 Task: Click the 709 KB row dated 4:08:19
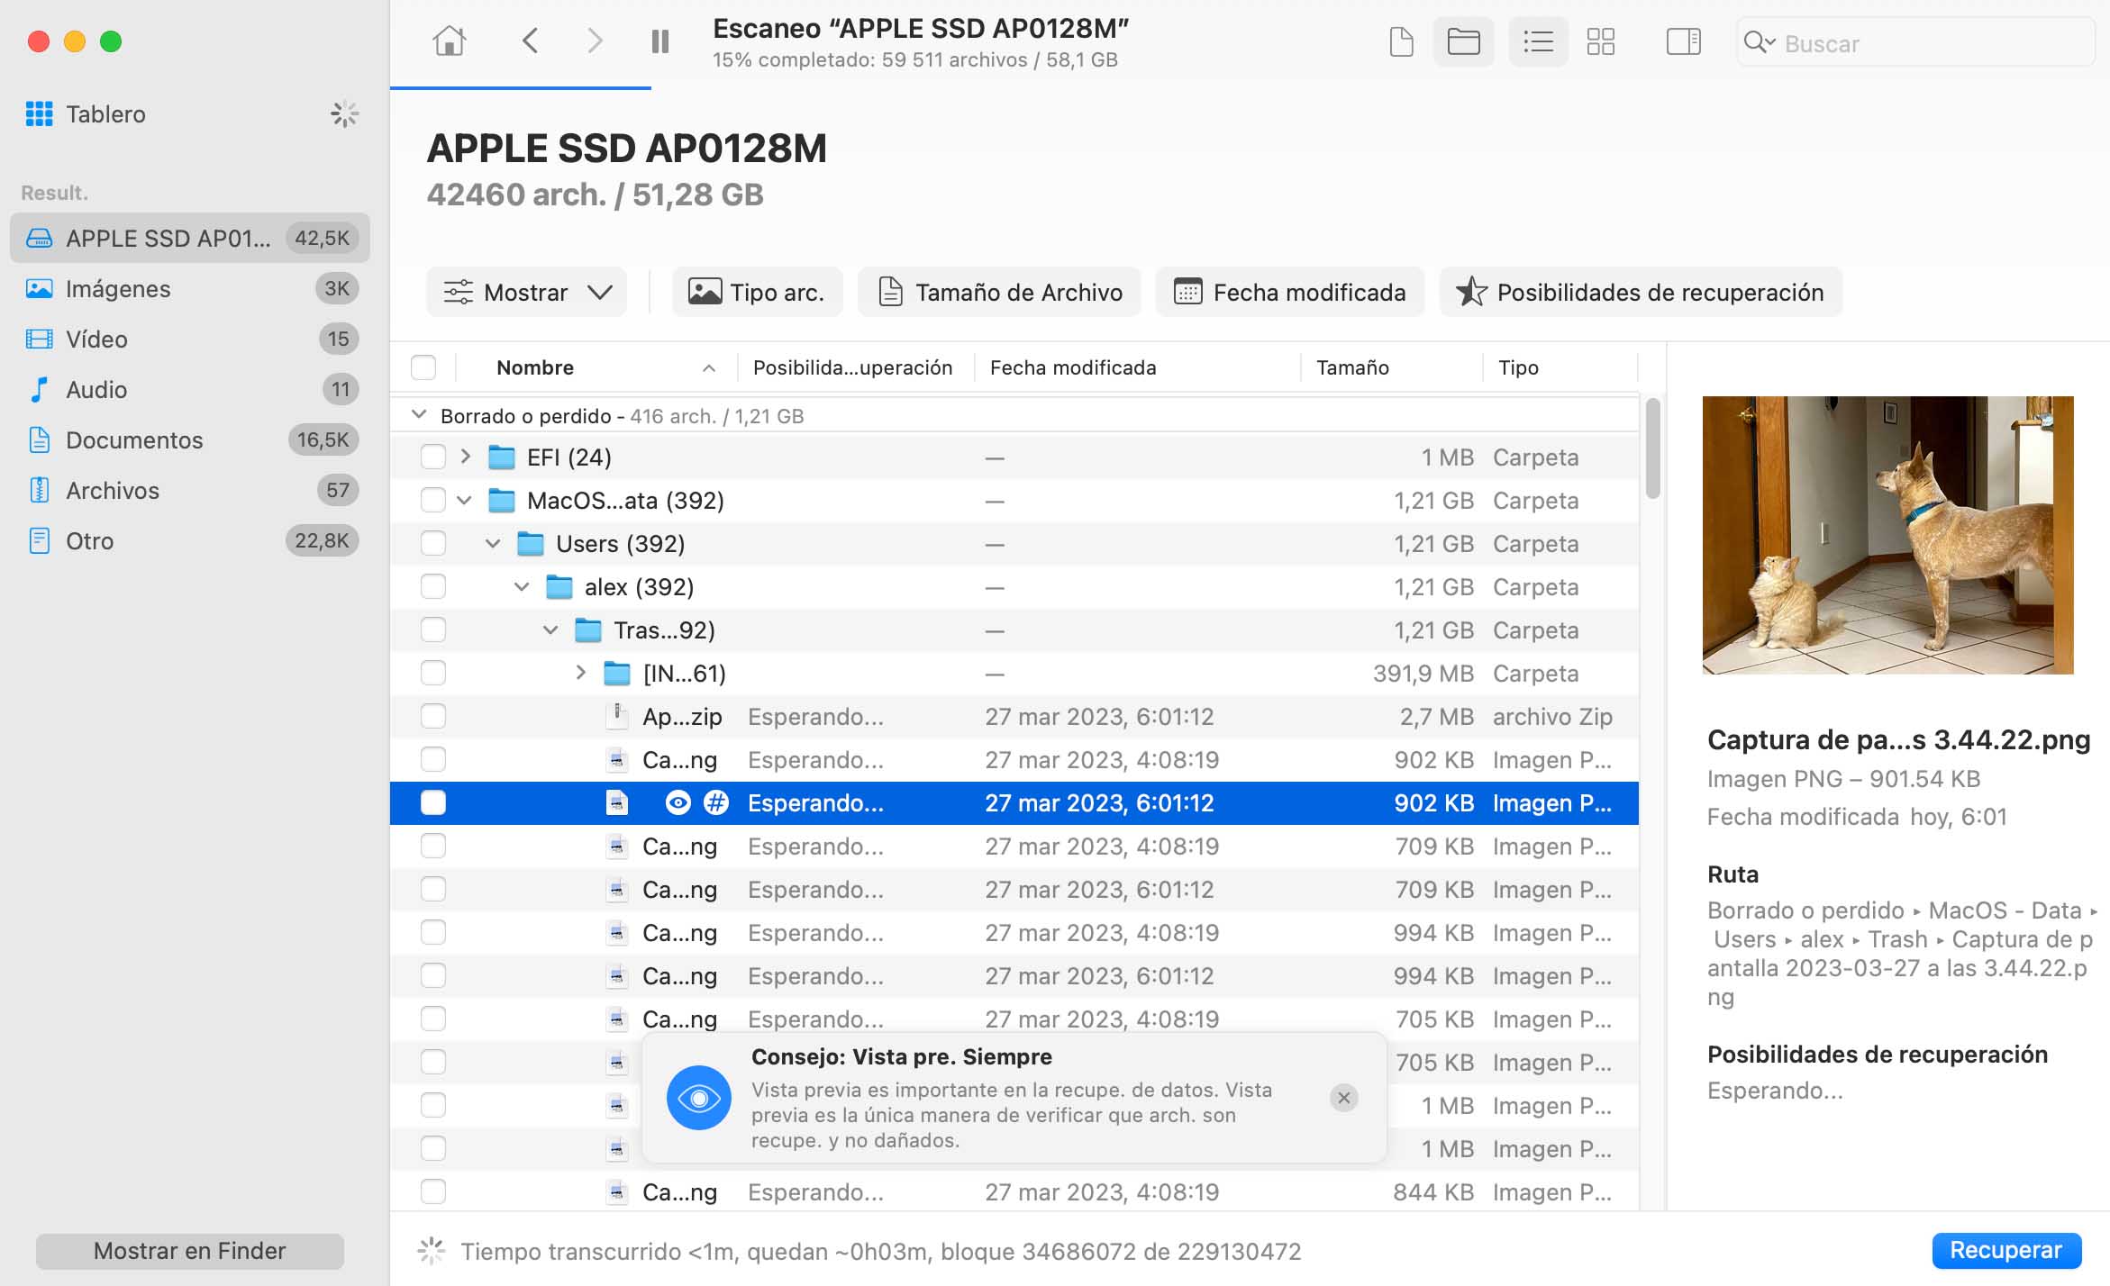[1014, 846]
